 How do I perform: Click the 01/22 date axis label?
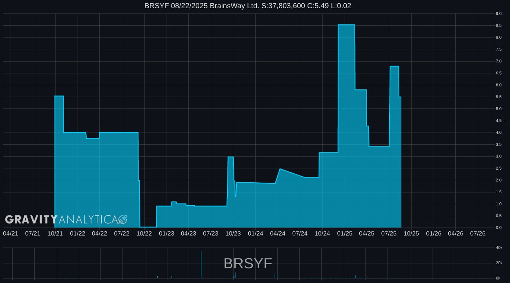pos(78,233)
